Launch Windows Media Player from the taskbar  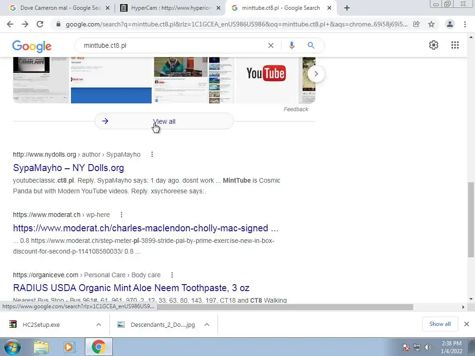coord(70,347)
